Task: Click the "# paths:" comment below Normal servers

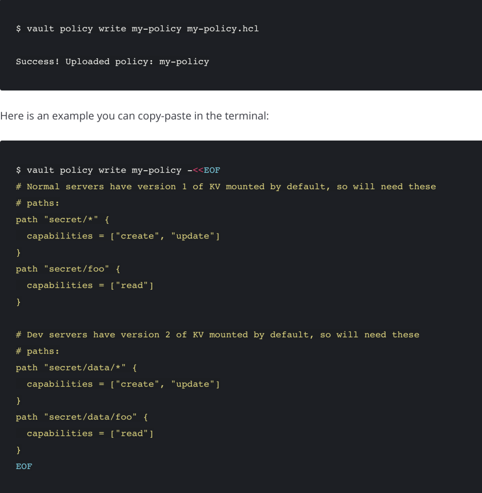Action: pos(38,203)
